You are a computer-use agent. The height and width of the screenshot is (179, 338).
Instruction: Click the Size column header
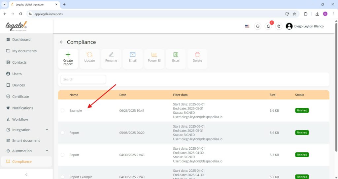(272, 95)
